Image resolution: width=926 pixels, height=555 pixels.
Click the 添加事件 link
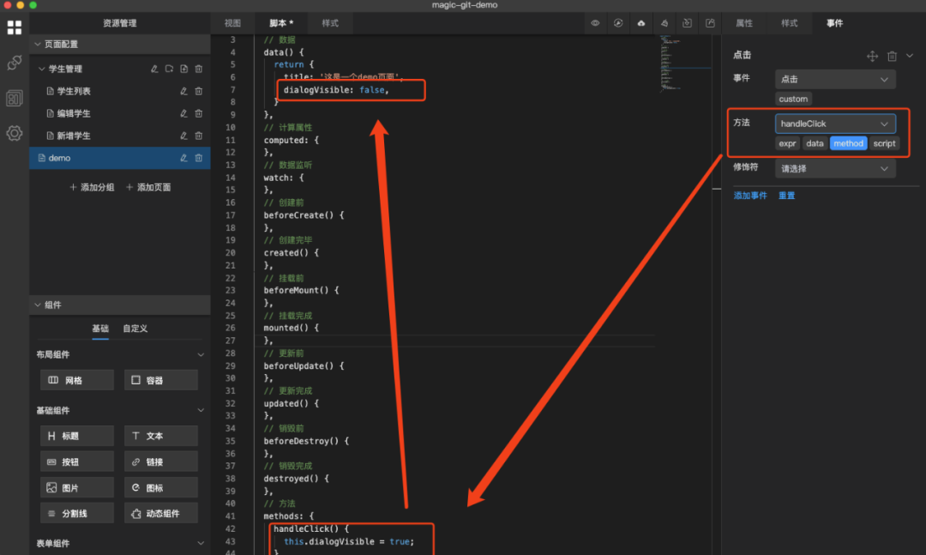(750, 196)
